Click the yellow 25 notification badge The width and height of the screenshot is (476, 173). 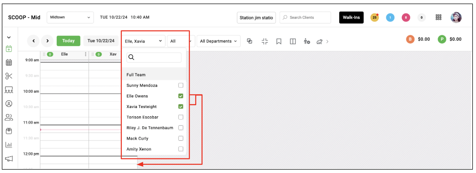point(374,18)
